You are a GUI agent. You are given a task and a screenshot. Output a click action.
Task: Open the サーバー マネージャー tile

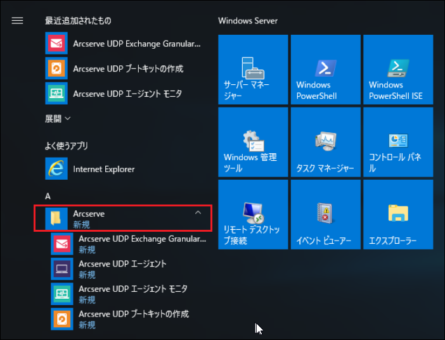click(253, 70)
